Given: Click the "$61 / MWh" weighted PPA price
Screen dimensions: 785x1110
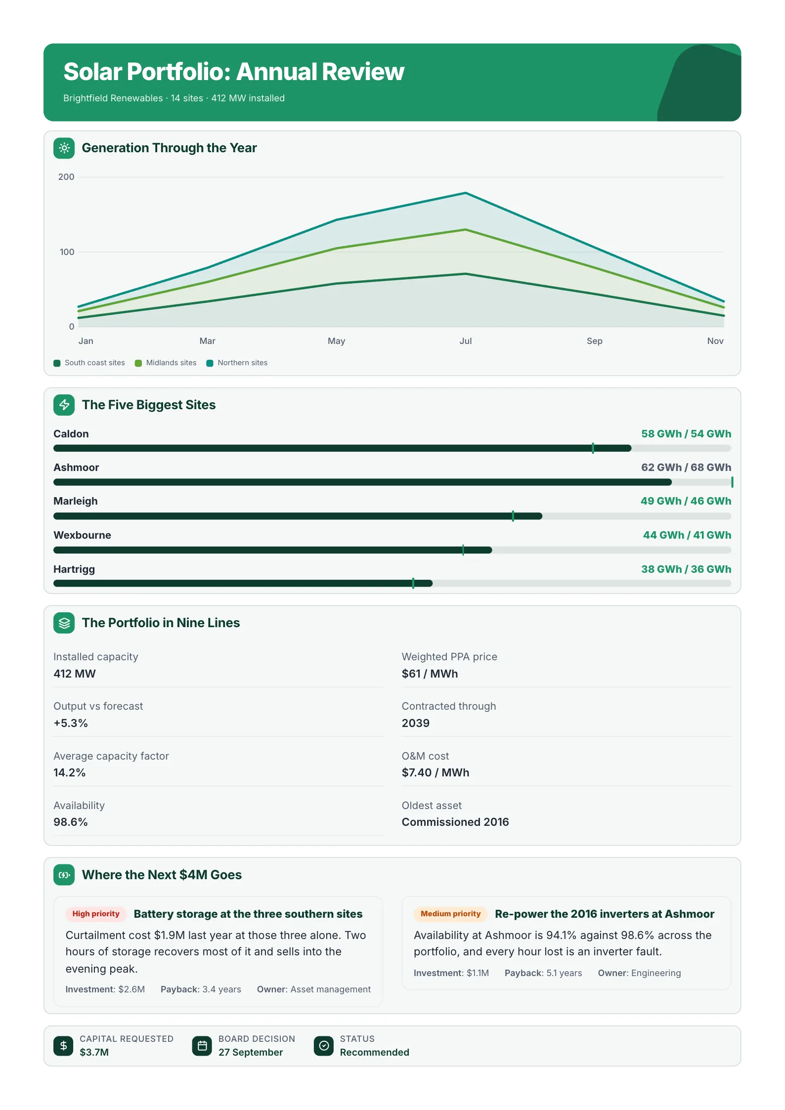Looking at the screenshot, I should pos(430,674).
